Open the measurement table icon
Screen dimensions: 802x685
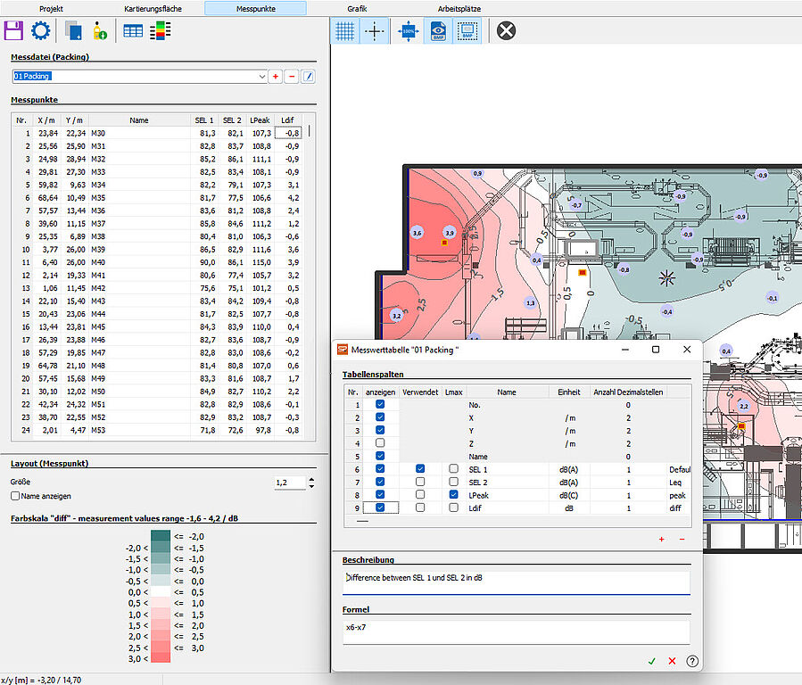pyautogui.click(x=133, y=30)
